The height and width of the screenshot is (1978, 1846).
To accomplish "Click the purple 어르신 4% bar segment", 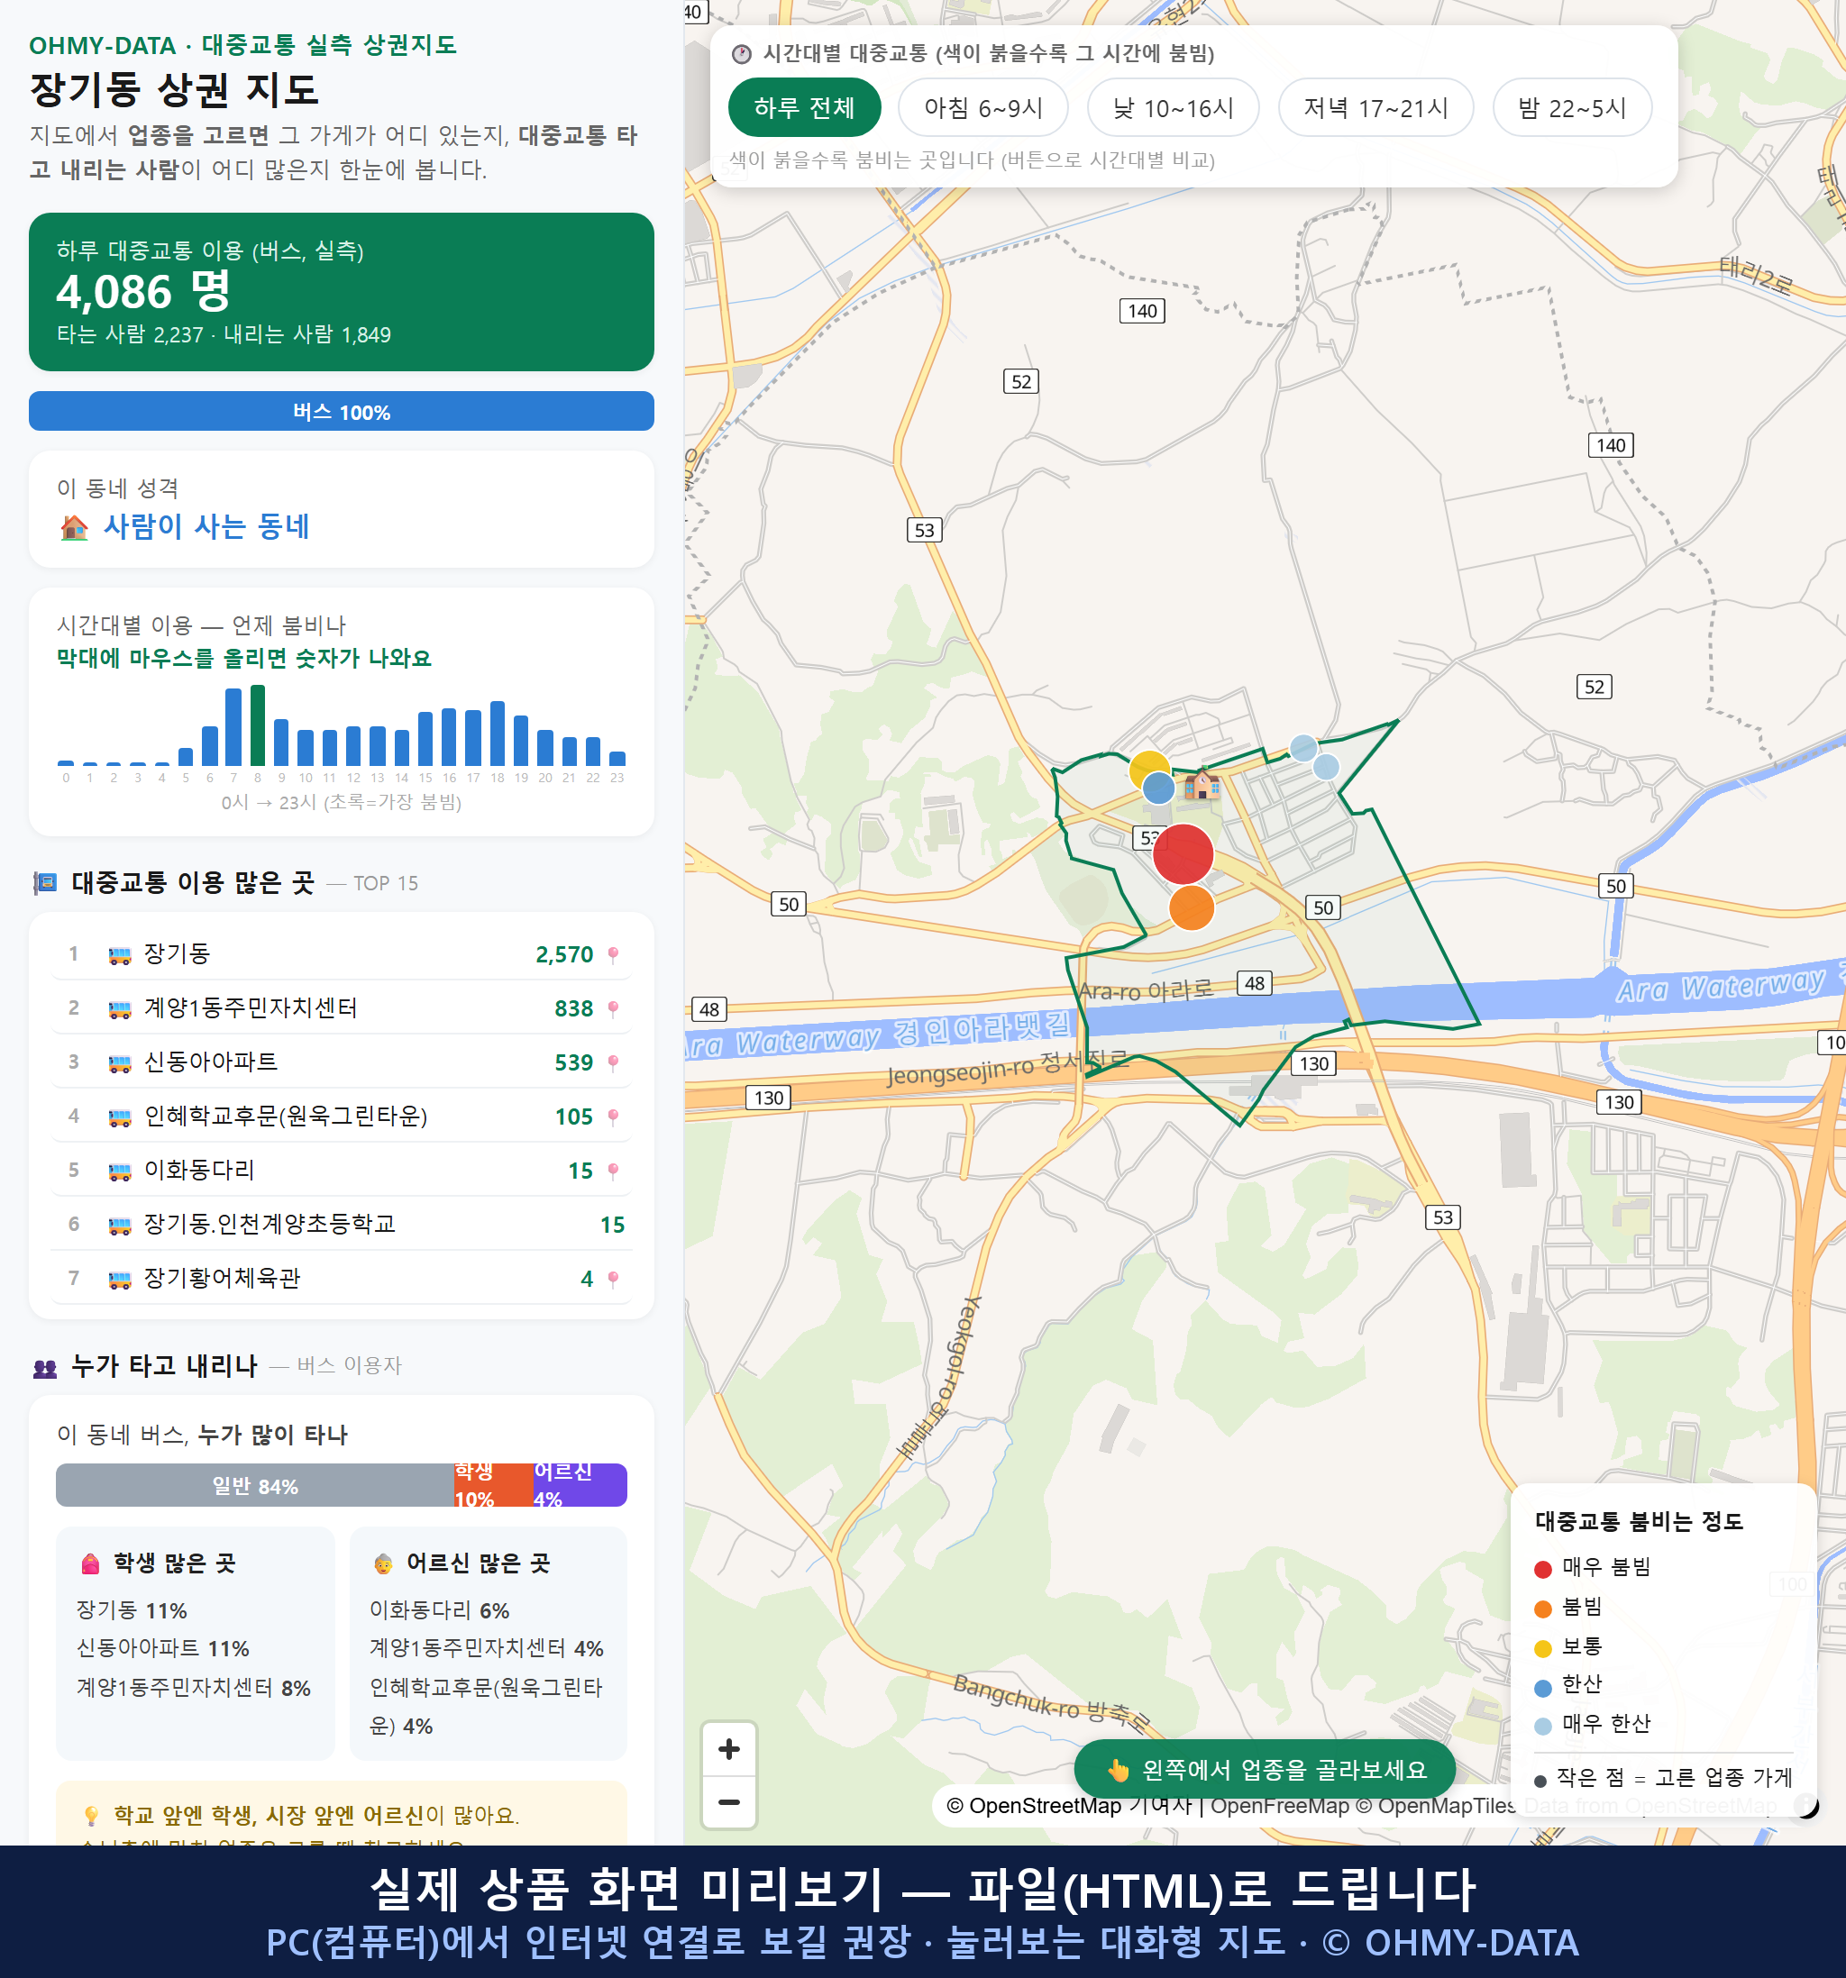I will [x=580, y=1485].
